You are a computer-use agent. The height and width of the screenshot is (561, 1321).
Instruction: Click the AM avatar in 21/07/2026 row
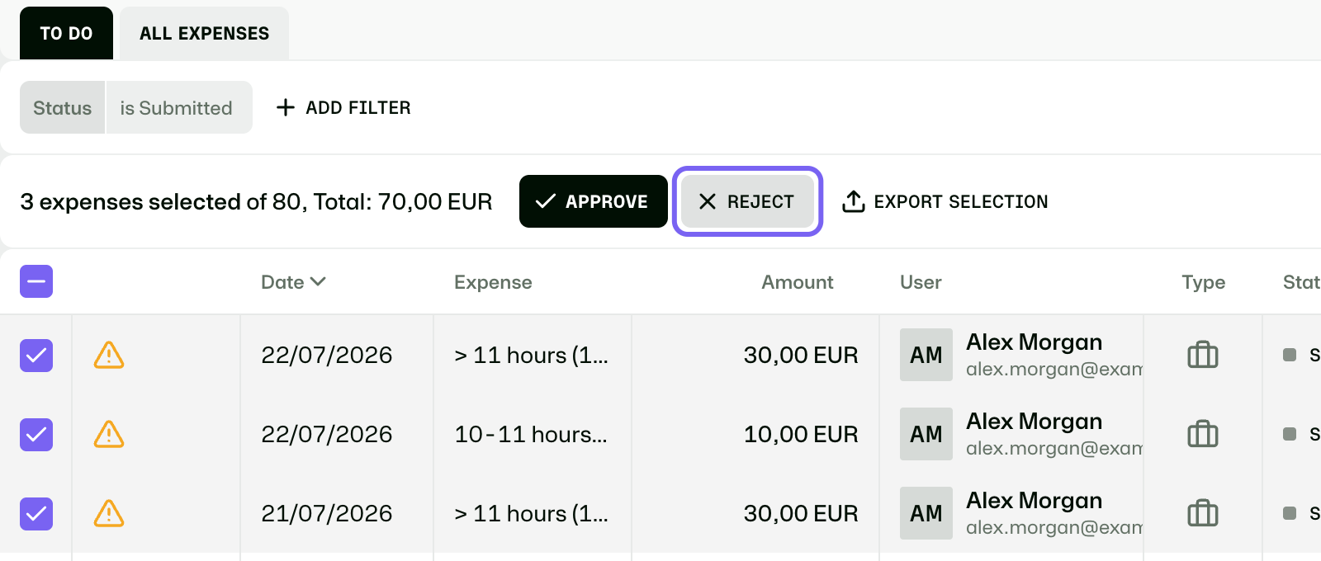926,513
